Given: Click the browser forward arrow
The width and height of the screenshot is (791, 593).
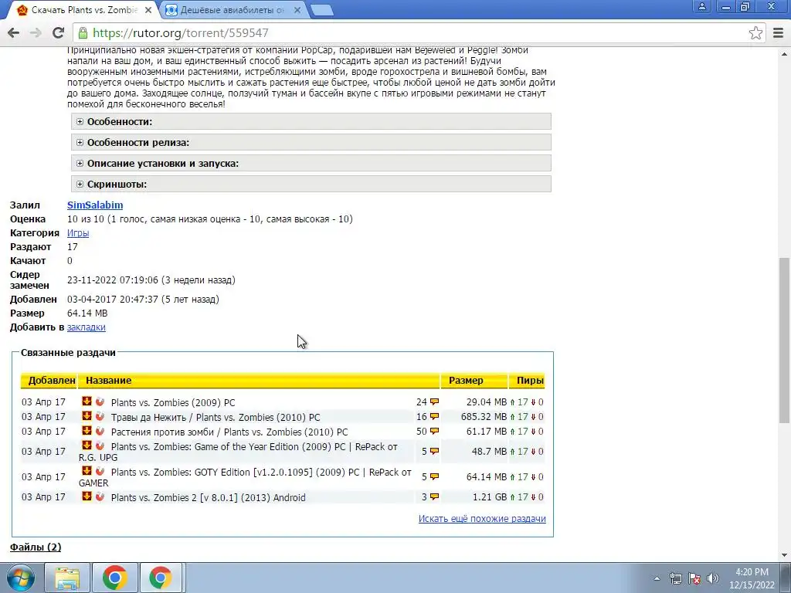Looking at the screenshot, I should coord(36,32).
